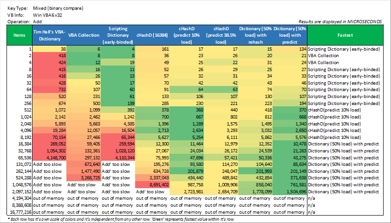391x223 pixels.
Task: Click the cHashD (16384) column header
Action: point(152,35)
